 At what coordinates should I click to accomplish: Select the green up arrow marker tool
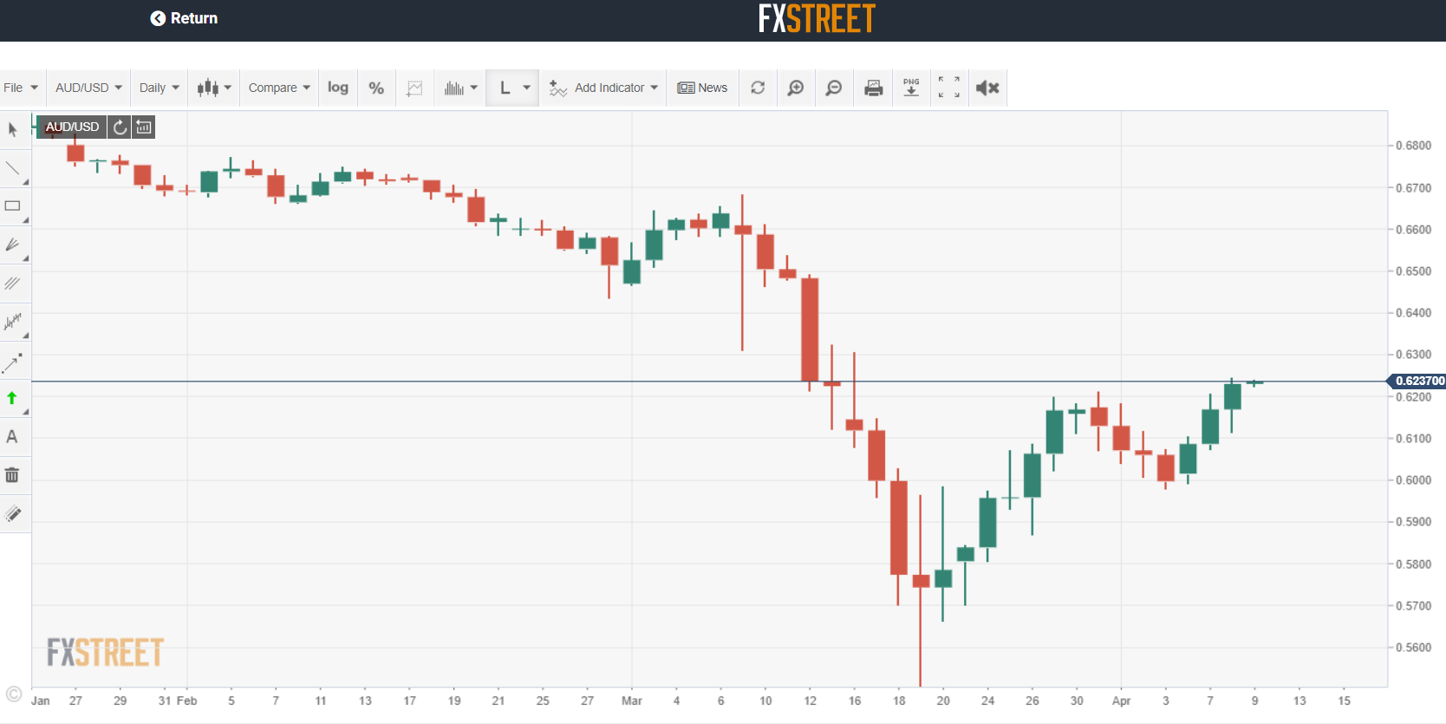click(12, 399)
